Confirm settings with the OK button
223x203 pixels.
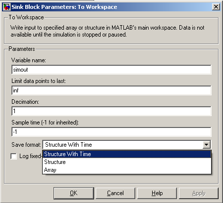(74, 193)
